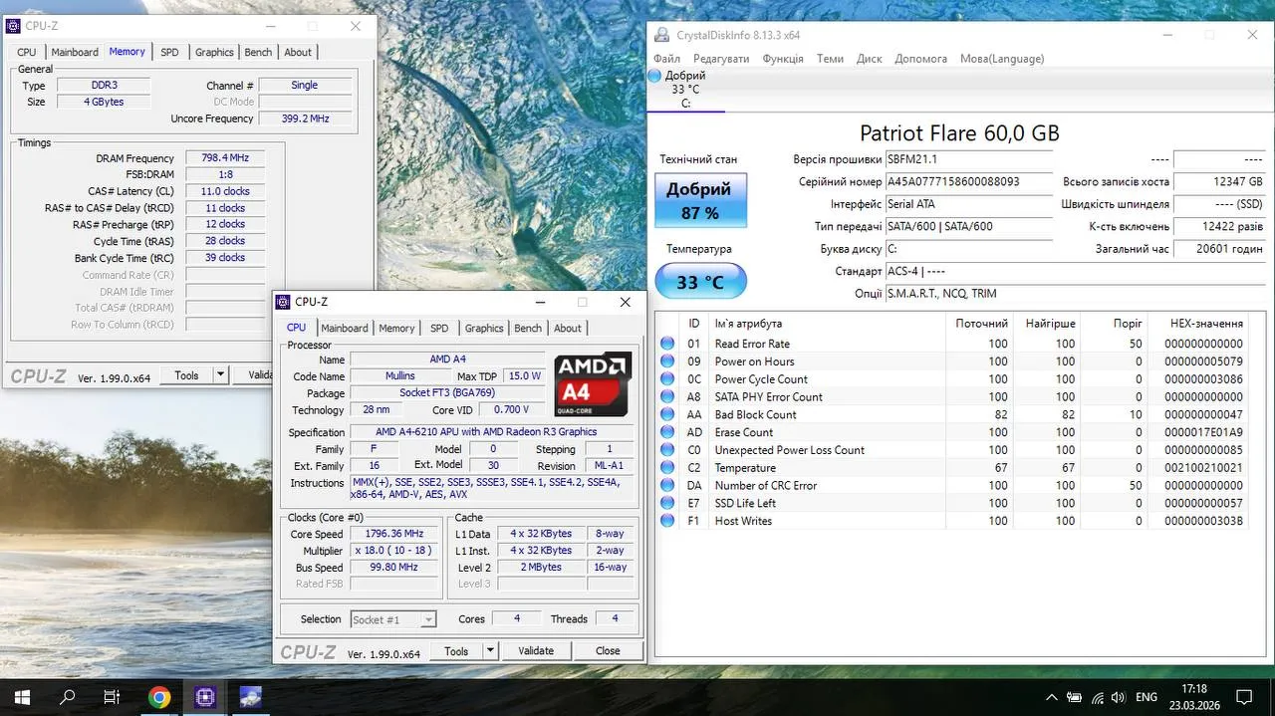Click serial number field A45A0777158600088093
Image resolution: width=1275 pixels, height=716 pixels.
(969, 182)
